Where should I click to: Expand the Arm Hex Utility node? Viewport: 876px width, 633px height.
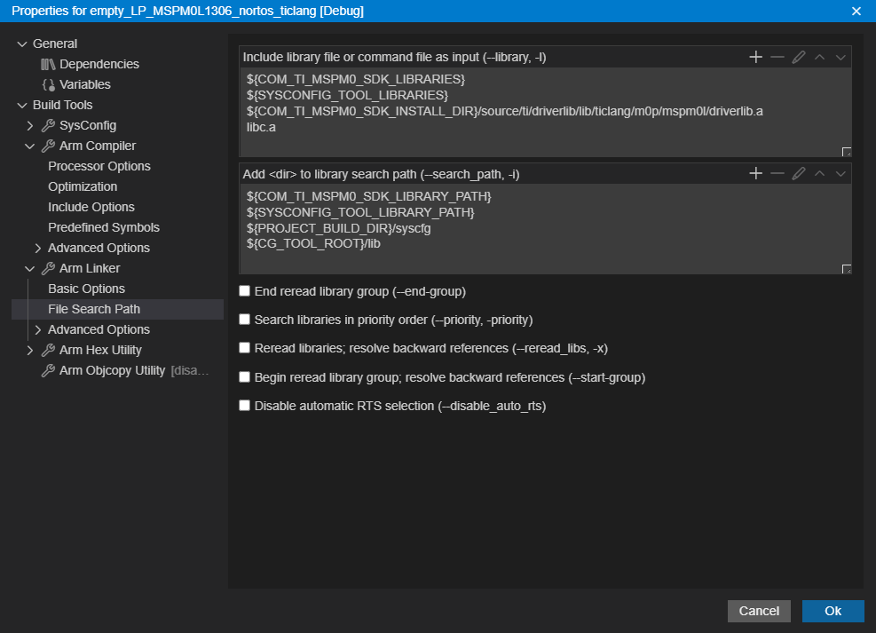point(30,351)
